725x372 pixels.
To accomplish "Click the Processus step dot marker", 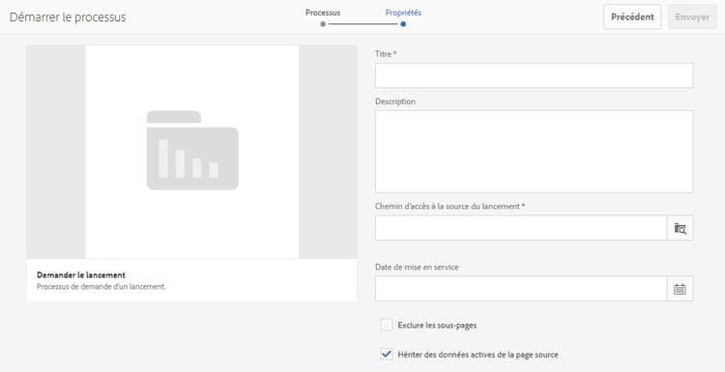I will [323, 24].
